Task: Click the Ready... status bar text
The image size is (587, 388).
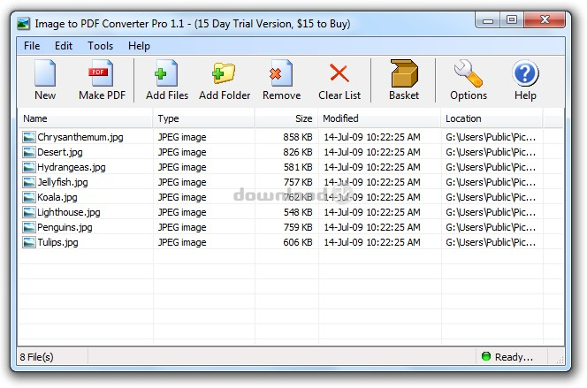Action: tap(514, 357)
